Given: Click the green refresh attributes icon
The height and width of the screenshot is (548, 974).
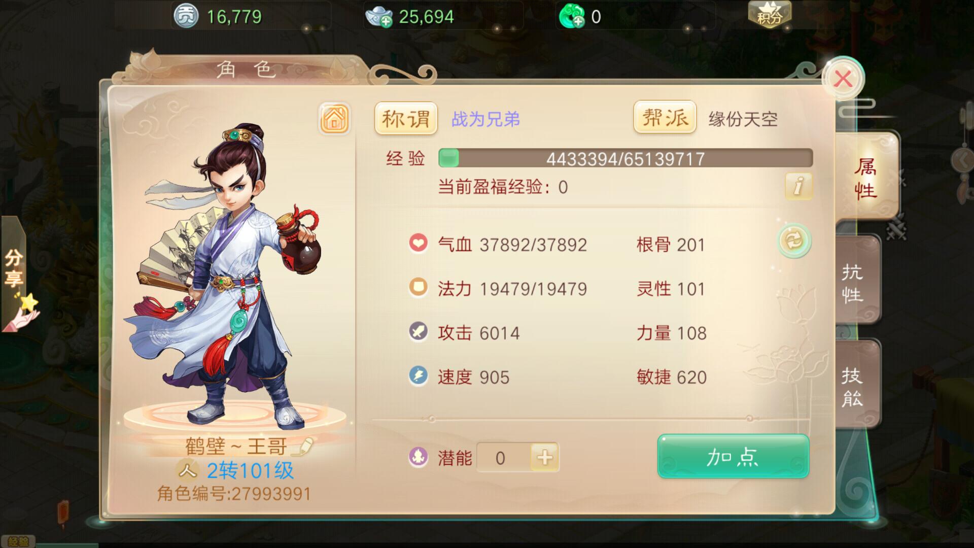Looking at the screenshot, I should pos(794,240).
